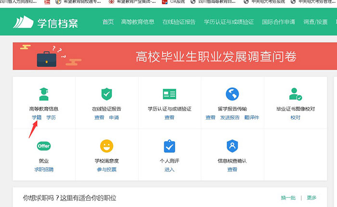The height and width of the screenshot is (207, 337).
Task: Click the 信息核查确认 badge icon
Action: click(232, 146)
